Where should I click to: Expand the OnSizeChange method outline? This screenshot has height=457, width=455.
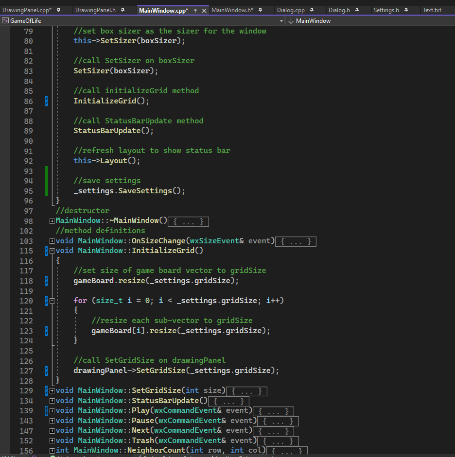click(x=52, y=241)
